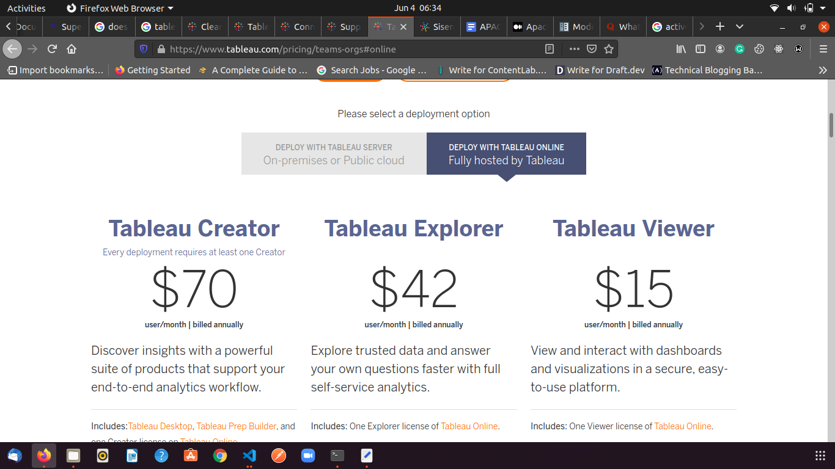
Task: Open page actions three-dot menu
Action: tap(574, 49)
